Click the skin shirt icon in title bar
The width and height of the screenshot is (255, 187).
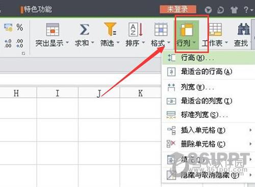[x=234, y=10]
